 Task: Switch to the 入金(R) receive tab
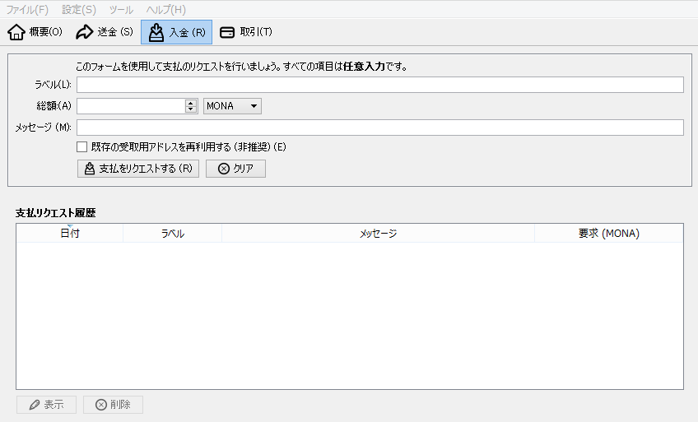[x=176, y=32]
